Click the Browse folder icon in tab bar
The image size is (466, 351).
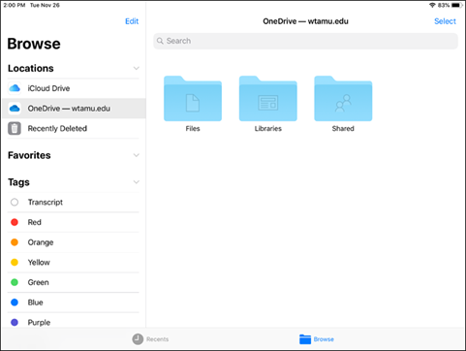[305, 339]
